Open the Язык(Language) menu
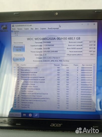The image size is (102, 137). point(53,28)
